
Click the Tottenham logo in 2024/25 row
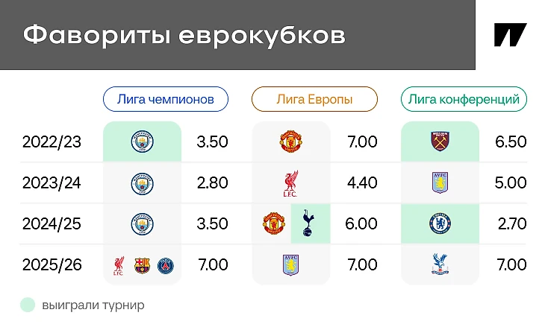click(308, 223)
